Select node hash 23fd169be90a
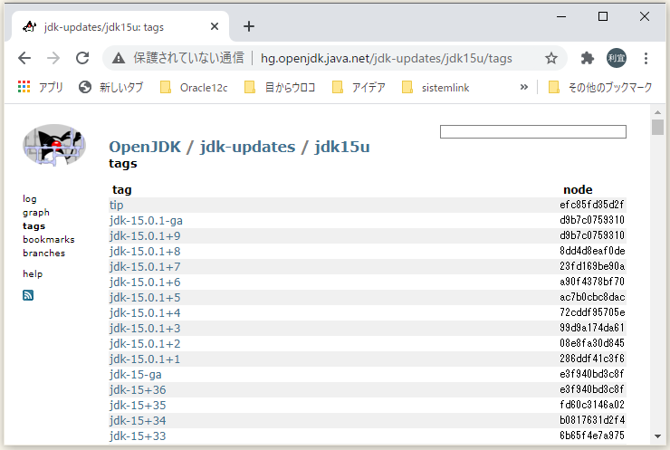Image resolution: width=670 pixels, height=450 pixels. tap(592, 266)
